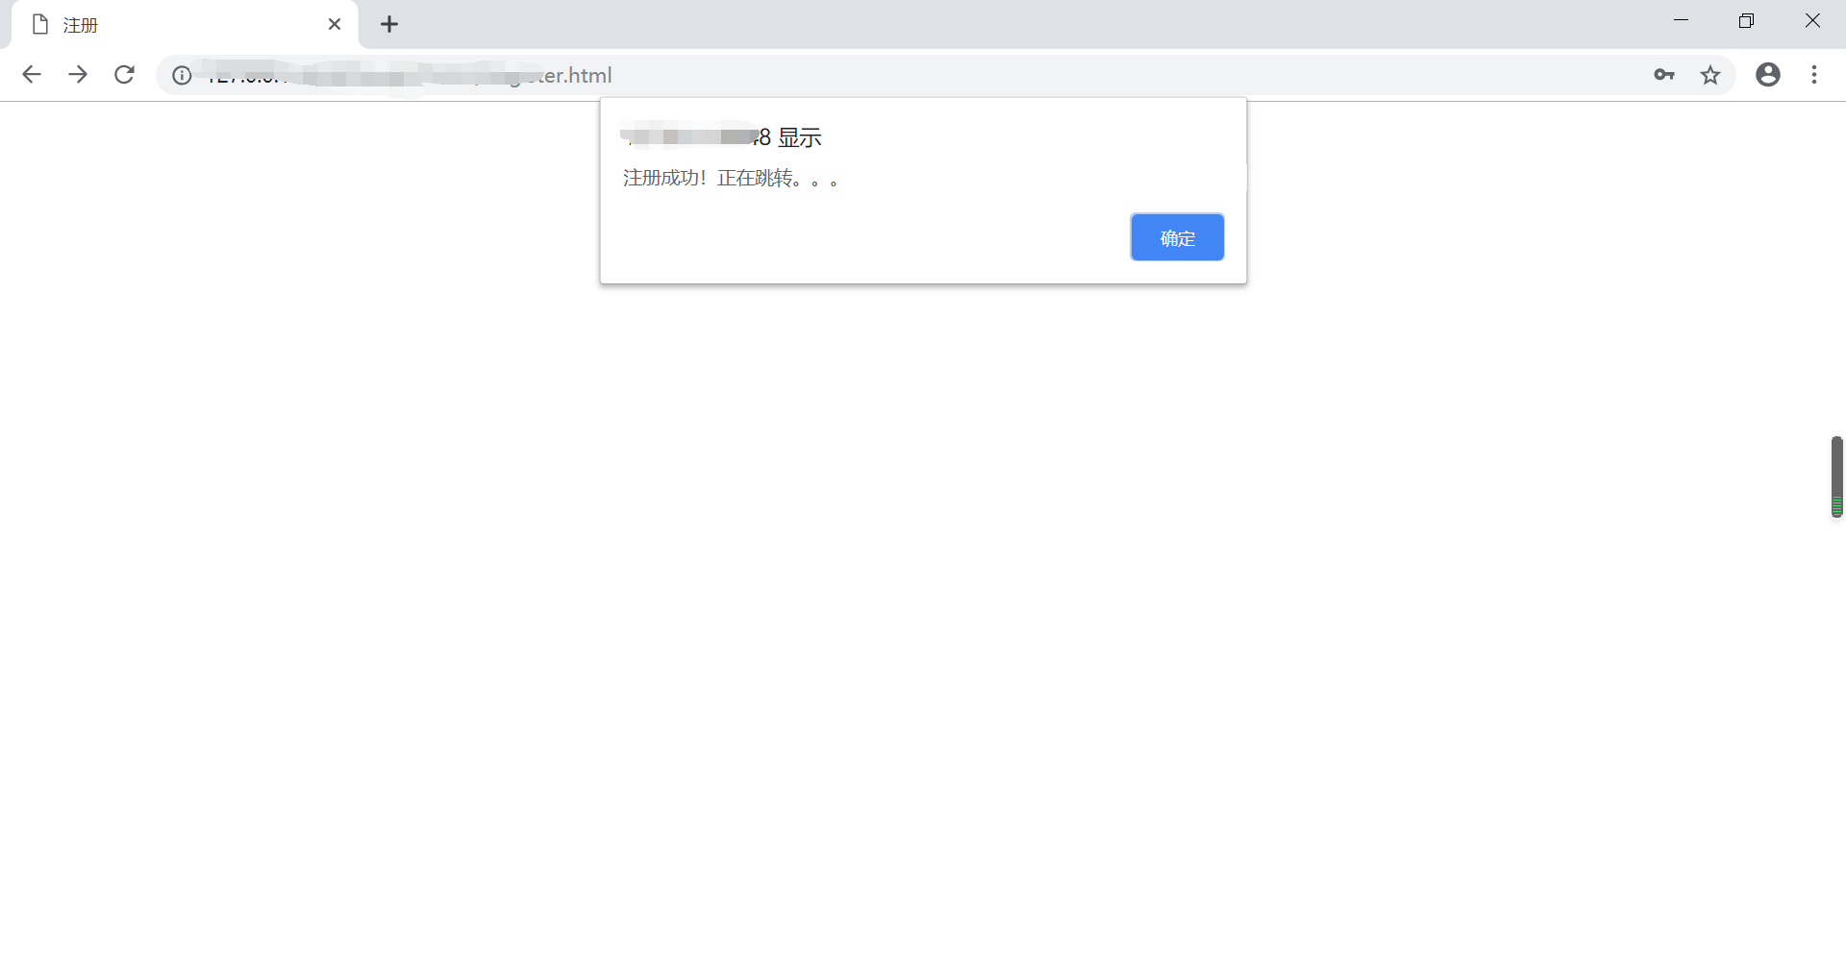This screenshot has width=1846, height=980.
Task: Bookmark this page with the star
Action: [x=1710, y=75]
